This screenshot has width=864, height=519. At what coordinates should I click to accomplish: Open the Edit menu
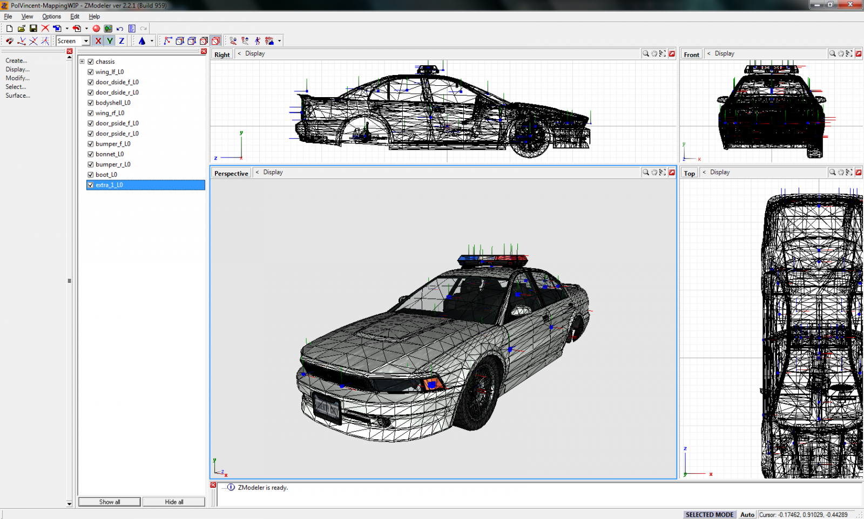(75, 17)
